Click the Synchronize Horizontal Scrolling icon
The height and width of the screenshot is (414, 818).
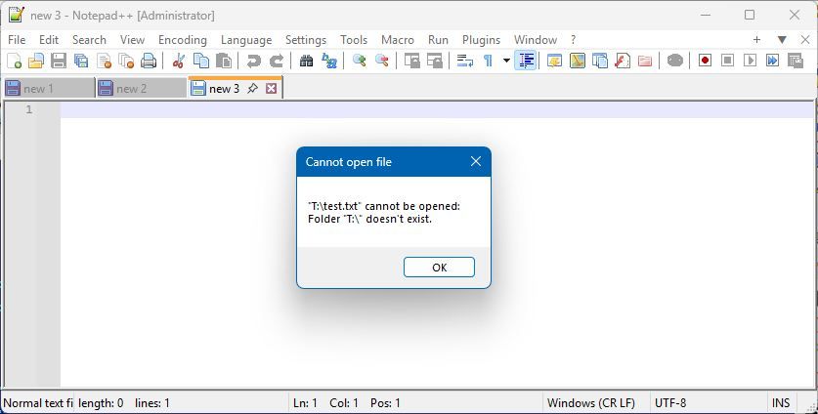tap(434, 61)
